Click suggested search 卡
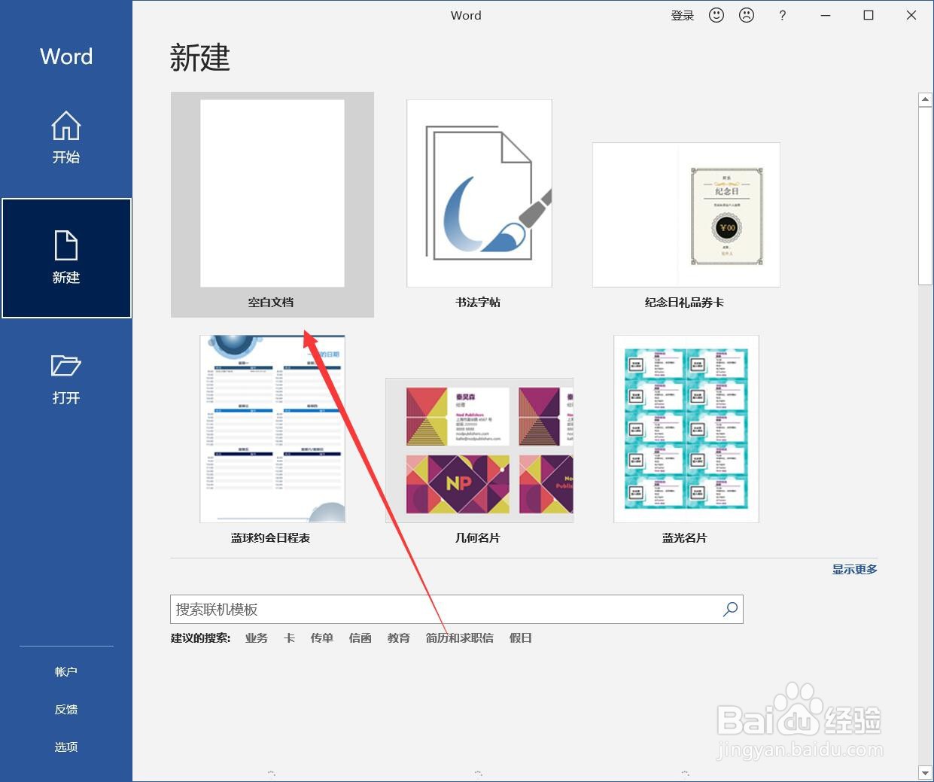934x782 pixels. (289, 638)
